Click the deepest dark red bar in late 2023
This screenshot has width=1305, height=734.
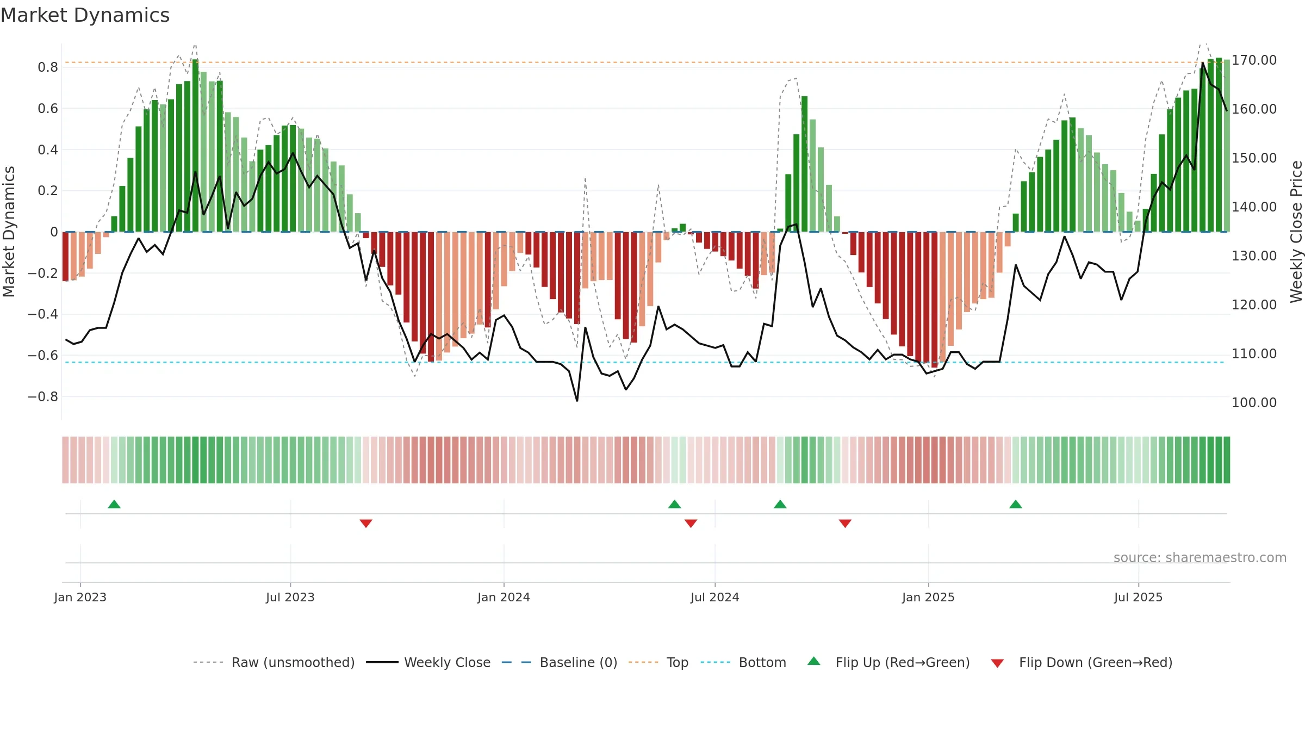(431, 297)
